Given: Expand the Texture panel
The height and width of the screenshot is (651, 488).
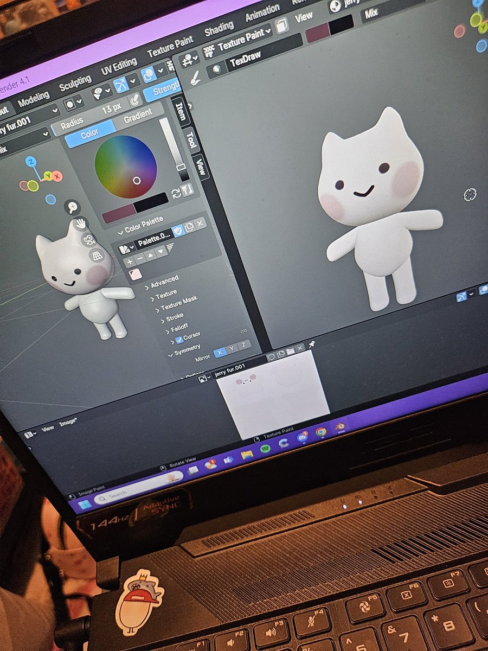Looking at the screenshot, I should pos(163,296).
